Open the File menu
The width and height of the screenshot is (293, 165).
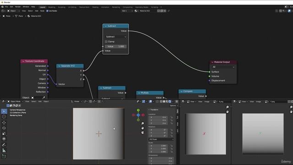coord(6,7)
